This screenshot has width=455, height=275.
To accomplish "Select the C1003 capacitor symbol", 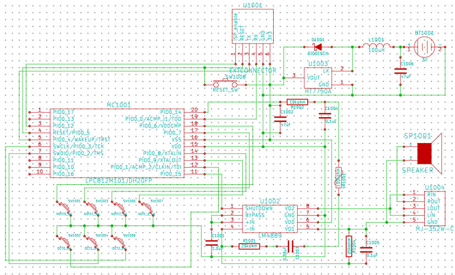I will click(291, 246).
